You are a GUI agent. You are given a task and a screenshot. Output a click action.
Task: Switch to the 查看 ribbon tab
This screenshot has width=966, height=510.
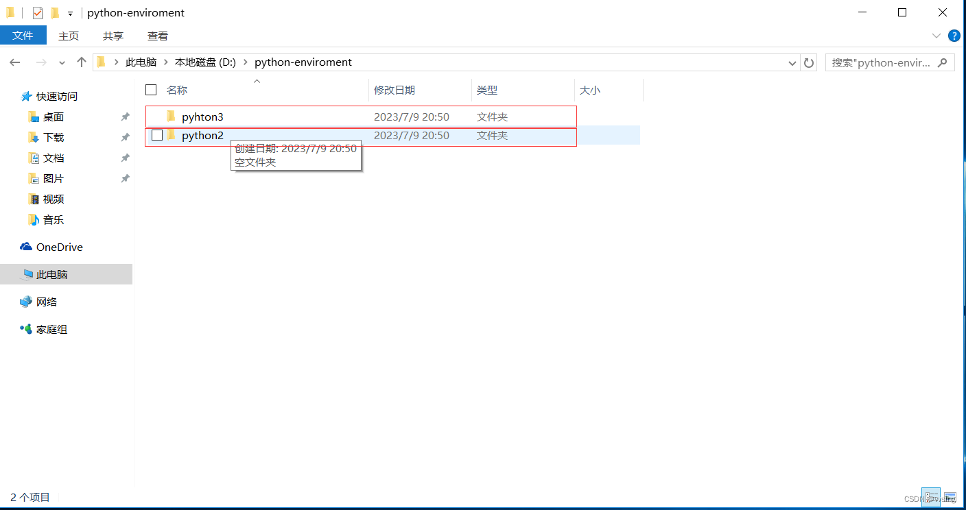pos(157,36)
